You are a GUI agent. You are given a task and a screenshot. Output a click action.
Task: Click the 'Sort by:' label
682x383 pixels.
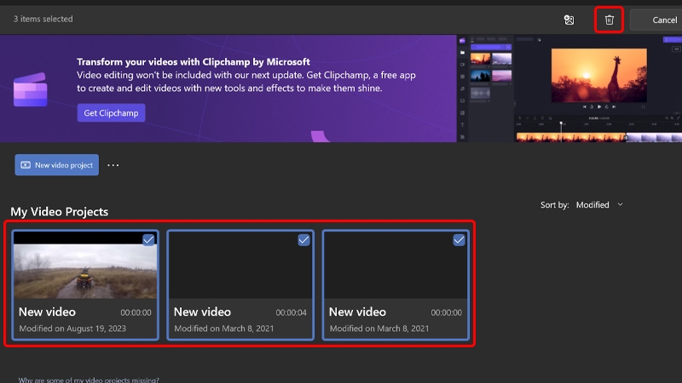pyautogui.click(x=555, y=205)
